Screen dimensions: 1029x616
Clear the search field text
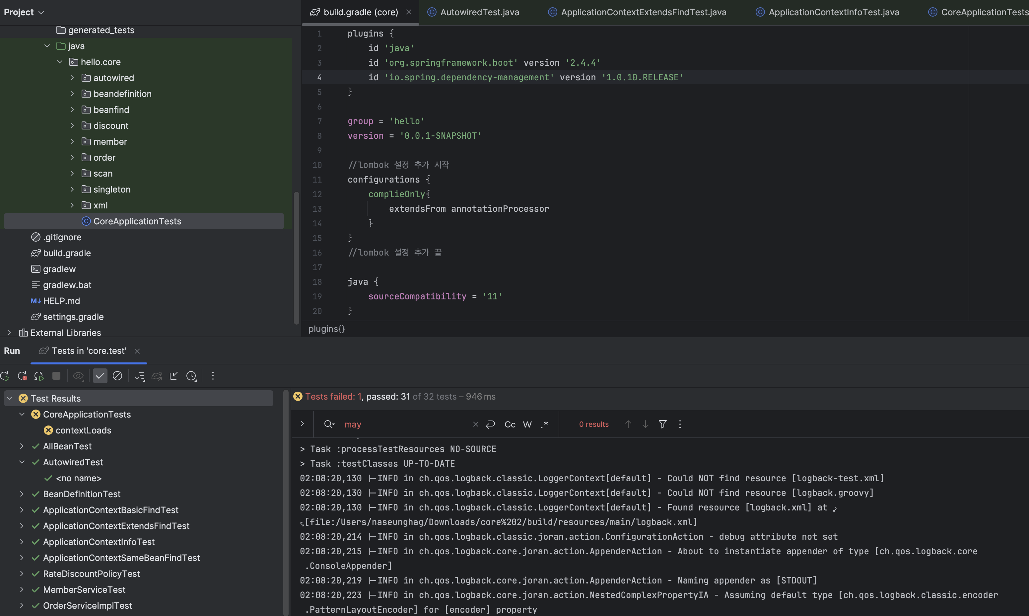(x=476, y=424)
